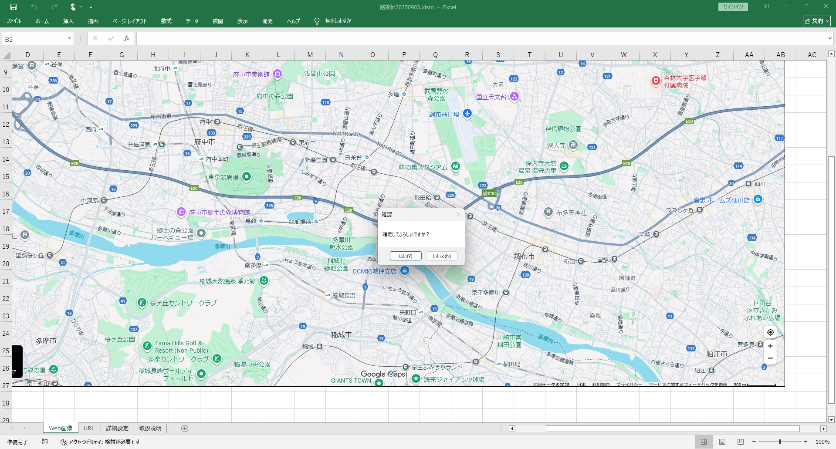Click the 何をしますか search box
This screenshot has width=836, height=449.
(x=338, y=21)
